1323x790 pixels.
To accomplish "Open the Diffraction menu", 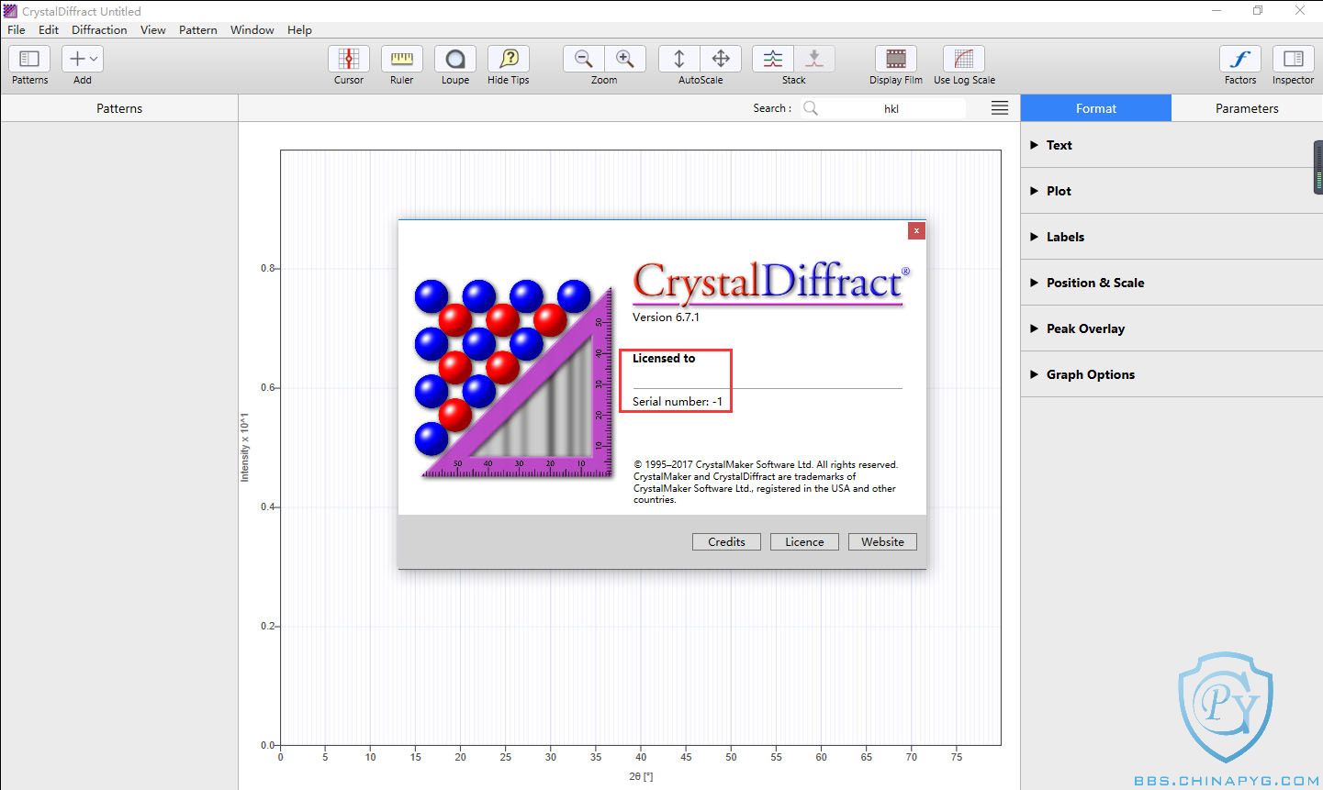I will pyautogui.click(x=99, y=29).
